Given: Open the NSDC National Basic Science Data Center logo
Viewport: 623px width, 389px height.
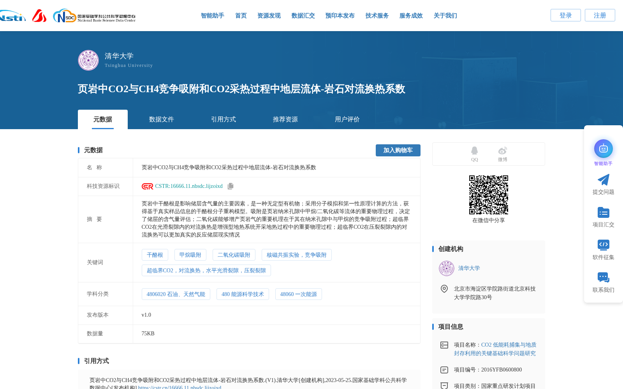Looking at the screenshot, I should point(94,16).
